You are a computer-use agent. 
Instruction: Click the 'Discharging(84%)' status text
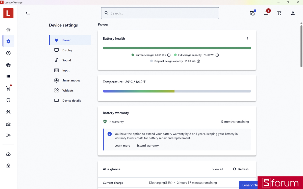tap(161, 183)
